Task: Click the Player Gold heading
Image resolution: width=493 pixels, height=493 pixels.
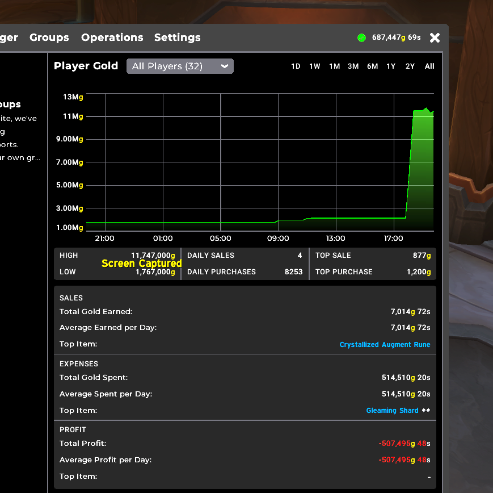Action: 86,66
